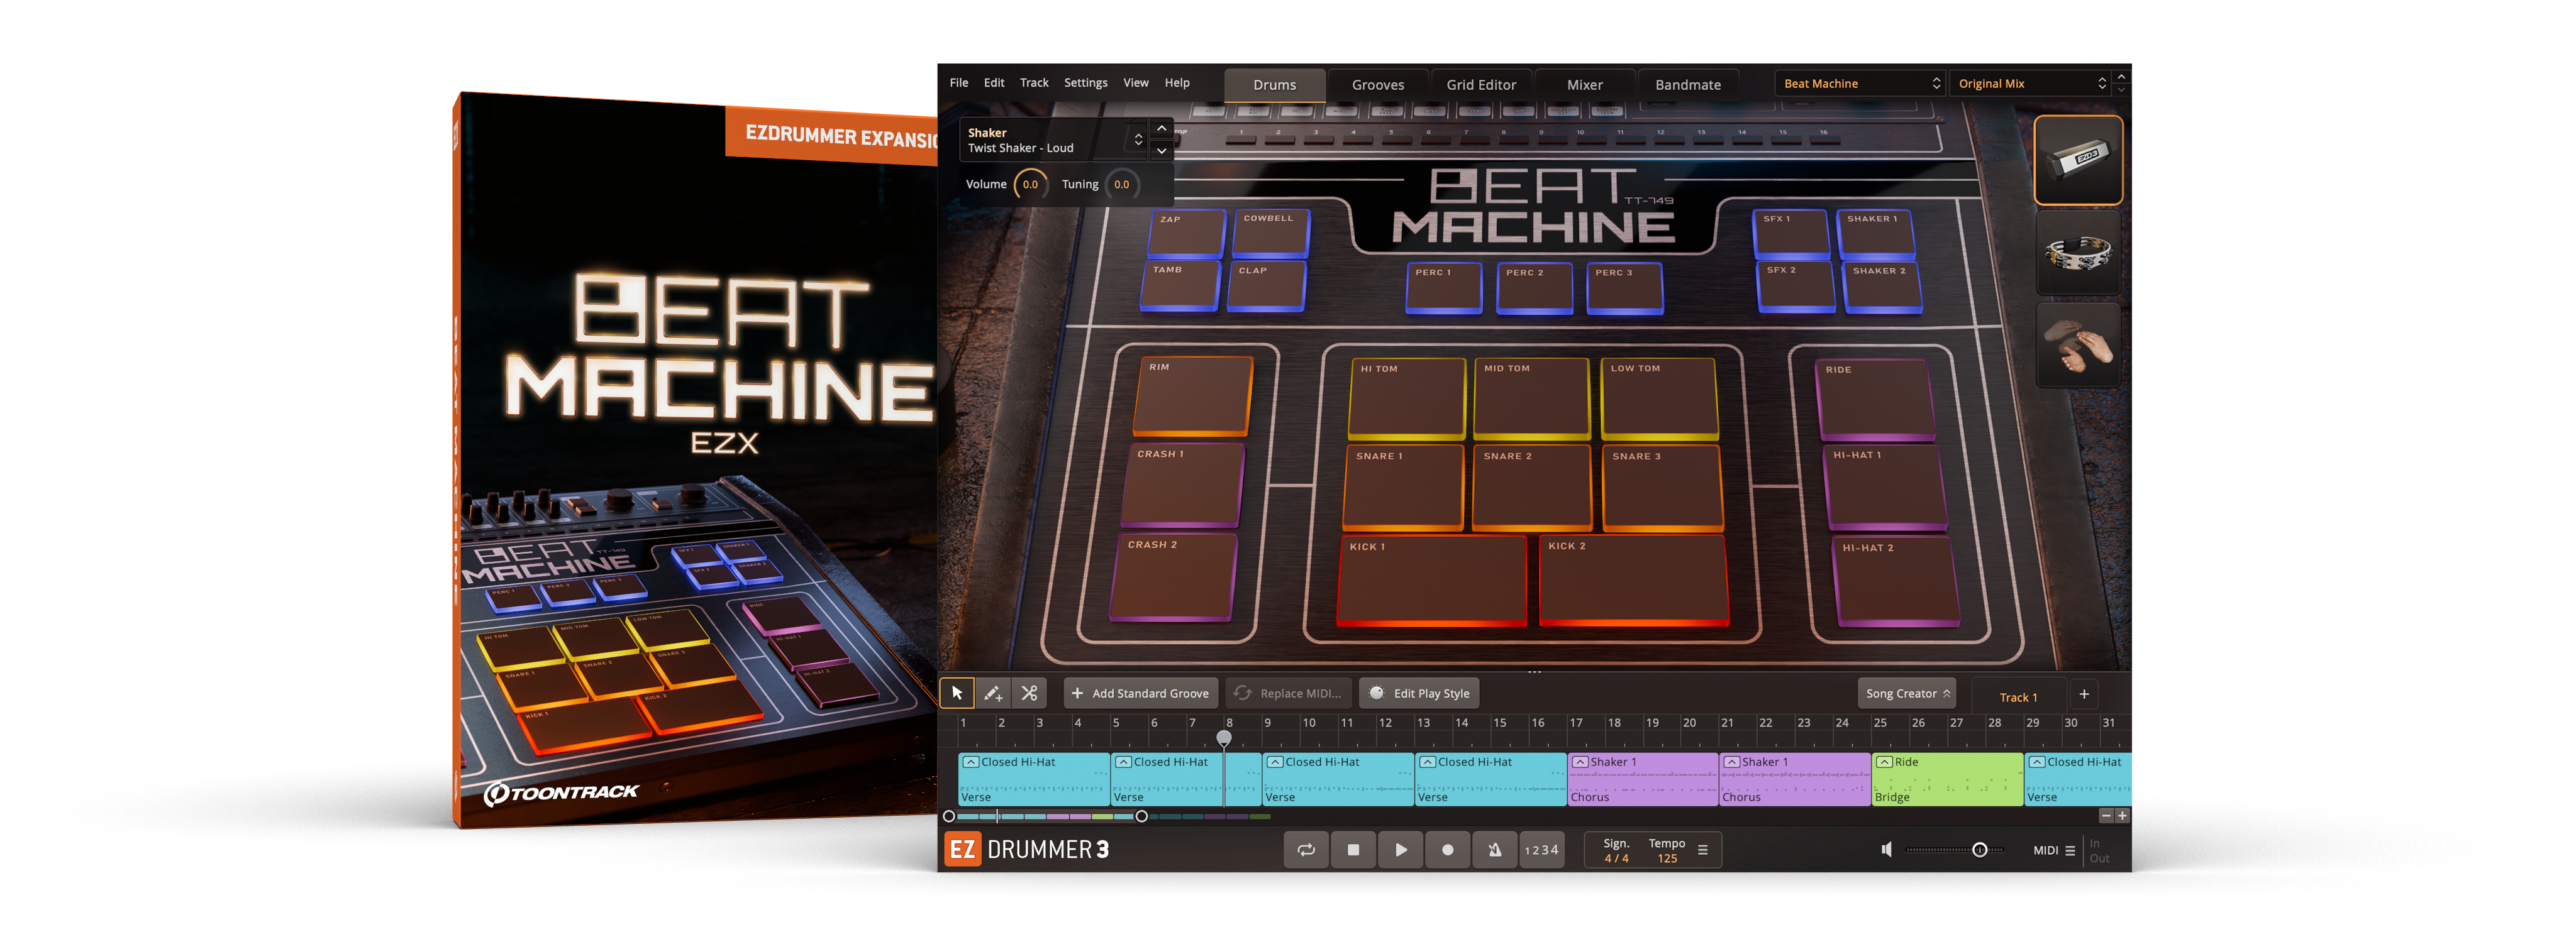Viewport: 2576px width, 937px height.
Task: Select the scissors cut tool
Action: point(1029,693)
